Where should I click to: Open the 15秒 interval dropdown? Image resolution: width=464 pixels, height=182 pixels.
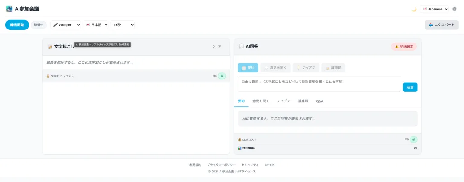(x=122, y=25)
